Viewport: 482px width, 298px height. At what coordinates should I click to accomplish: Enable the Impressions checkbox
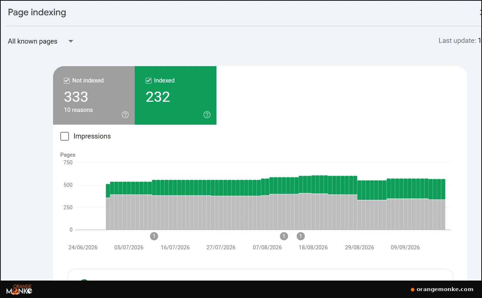click(65, 136)
